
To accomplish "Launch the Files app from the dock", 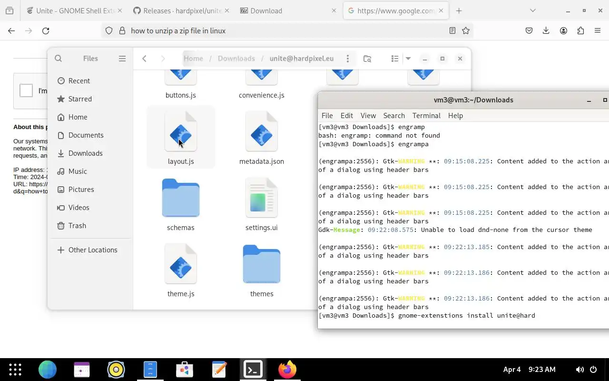I will pyautogui.click(x=150, y=370).
